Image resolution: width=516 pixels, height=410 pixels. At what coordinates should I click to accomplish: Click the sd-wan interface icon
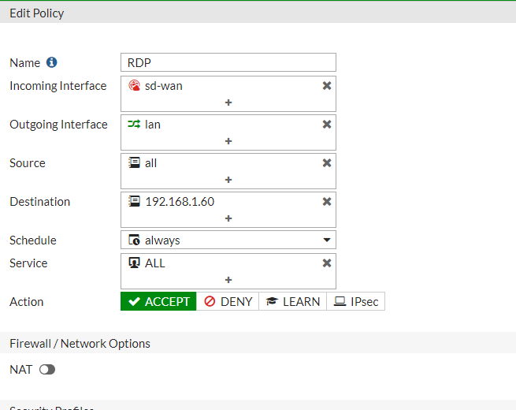[x=134, y=86]
